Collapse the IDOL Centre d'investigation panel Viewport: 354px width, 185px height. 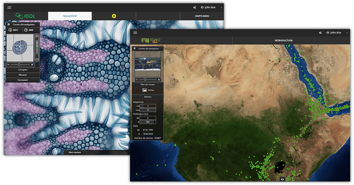tap(9, 24)
